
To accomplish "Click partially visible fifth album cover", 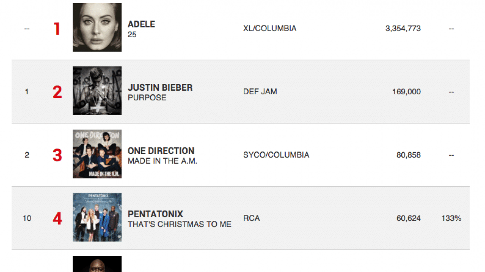I will tap(97, 264).
